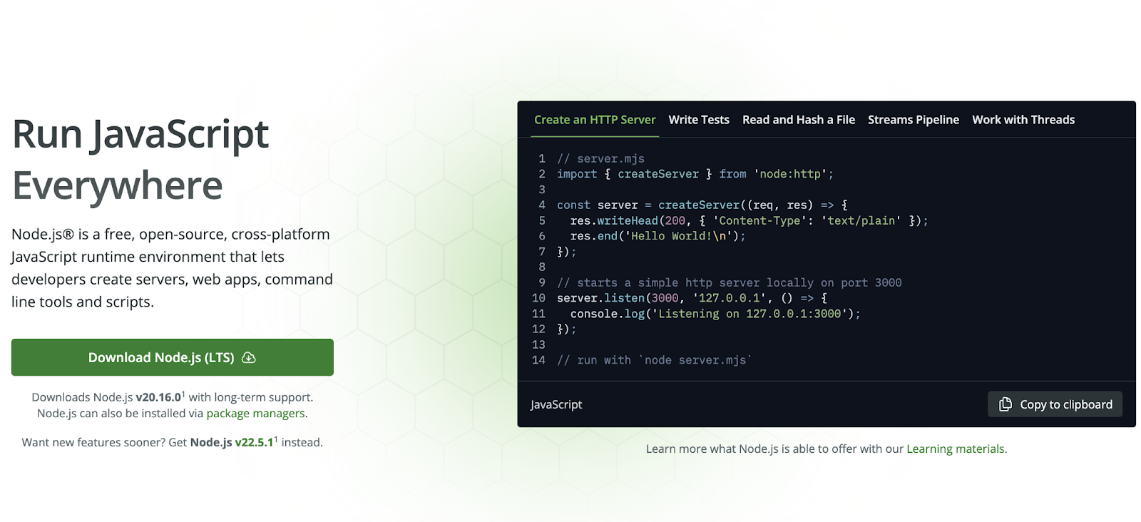Click the cloud download icon on Download button
This screenshot has height=522, width=1141.
coord(248,358)
